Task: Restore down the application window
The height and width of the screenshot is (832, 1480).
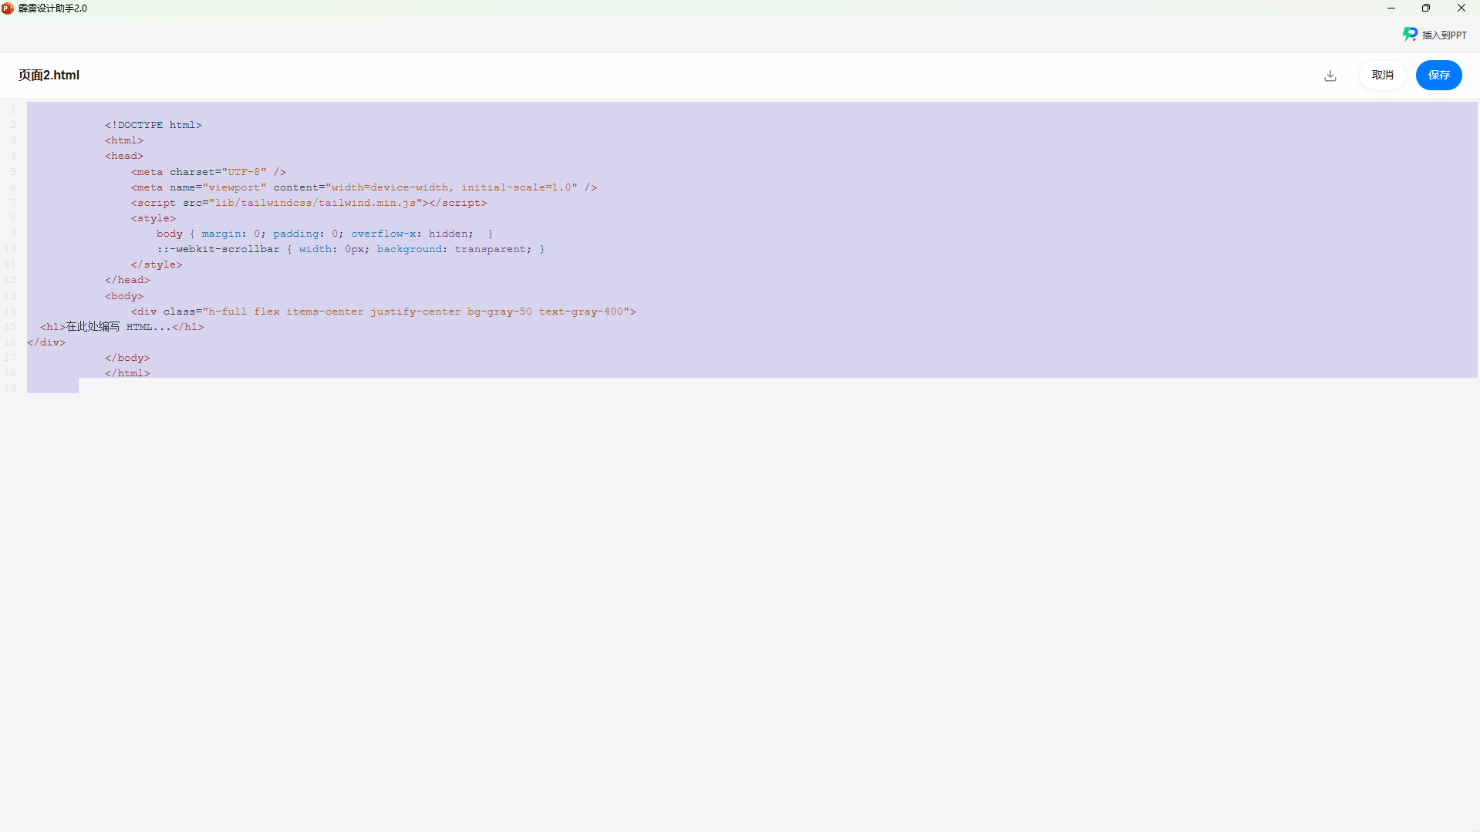Action: tap(1426, 8)
